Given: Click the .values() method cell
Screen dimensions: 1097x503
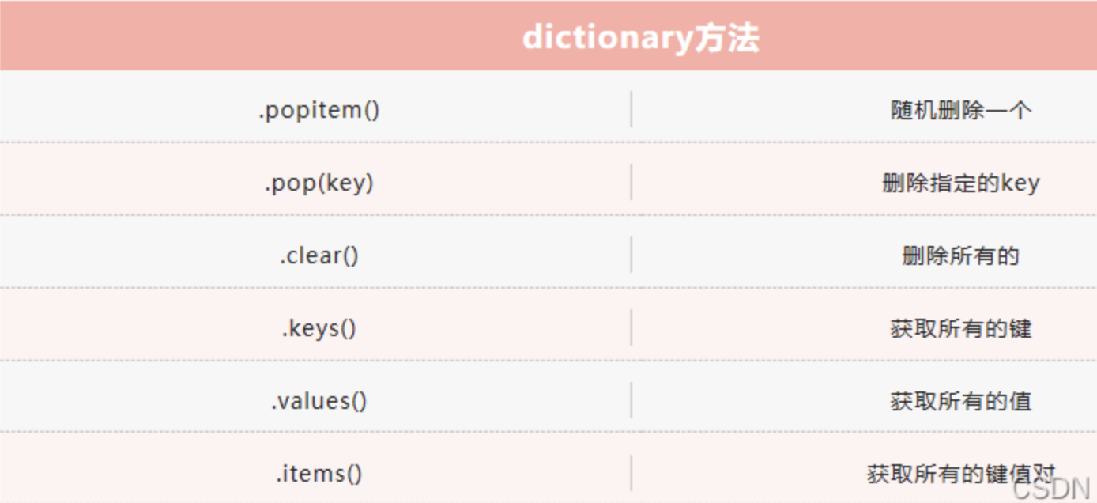Looking at the screenshot, I should (319, 401).
